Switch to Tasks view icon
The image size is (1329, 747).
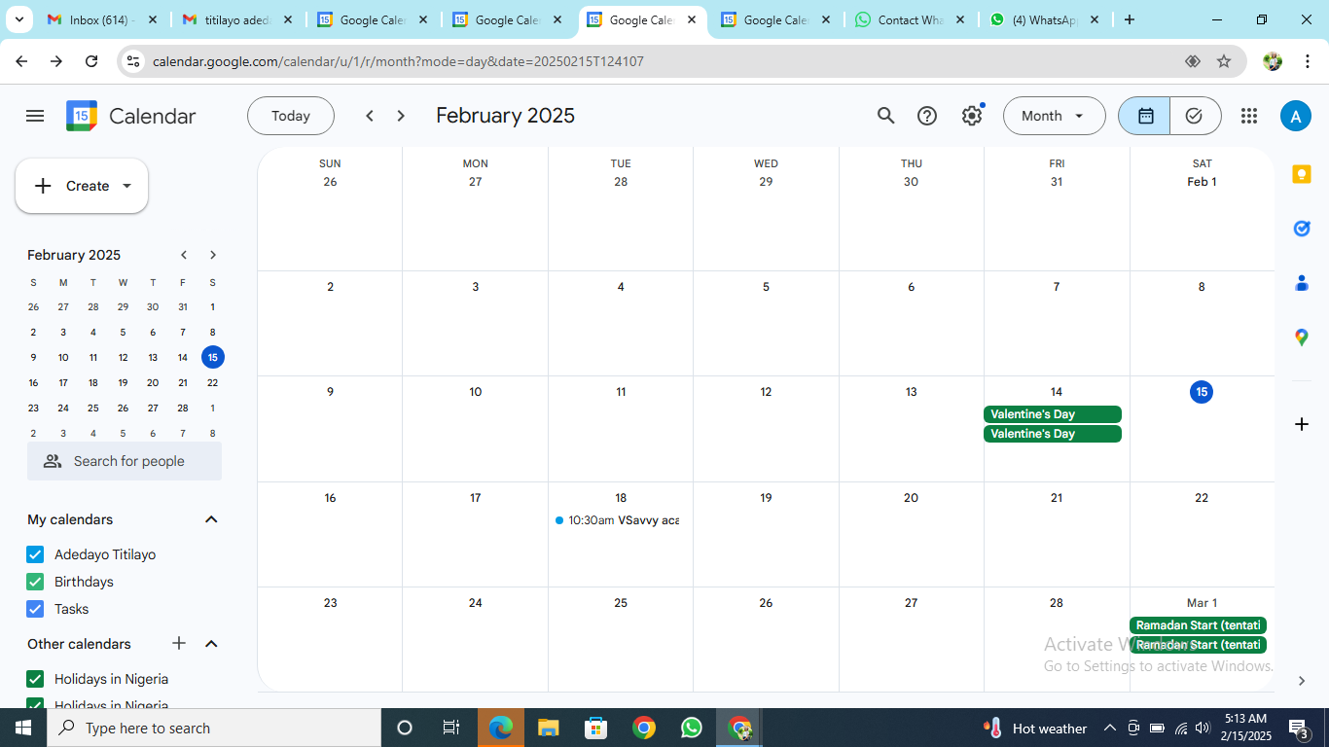pos(1195,116)
